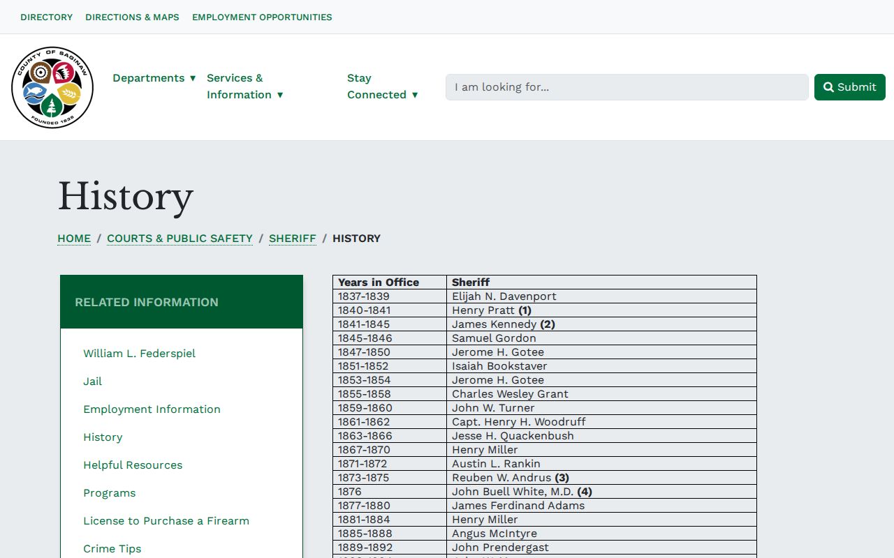
Task: Open Helpful Resources sidebar link
Action: [x=133, y=465]
